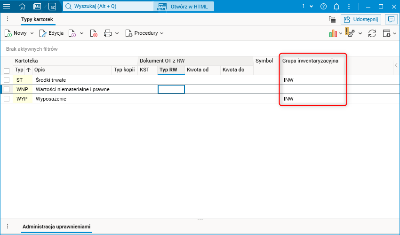Open top bar three-dot options

(x=349, y=7)
